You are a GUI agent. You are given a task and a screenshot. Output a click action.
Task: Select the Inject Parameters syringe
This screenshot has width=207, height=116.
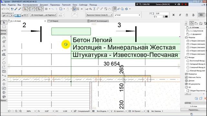[20, 9]
